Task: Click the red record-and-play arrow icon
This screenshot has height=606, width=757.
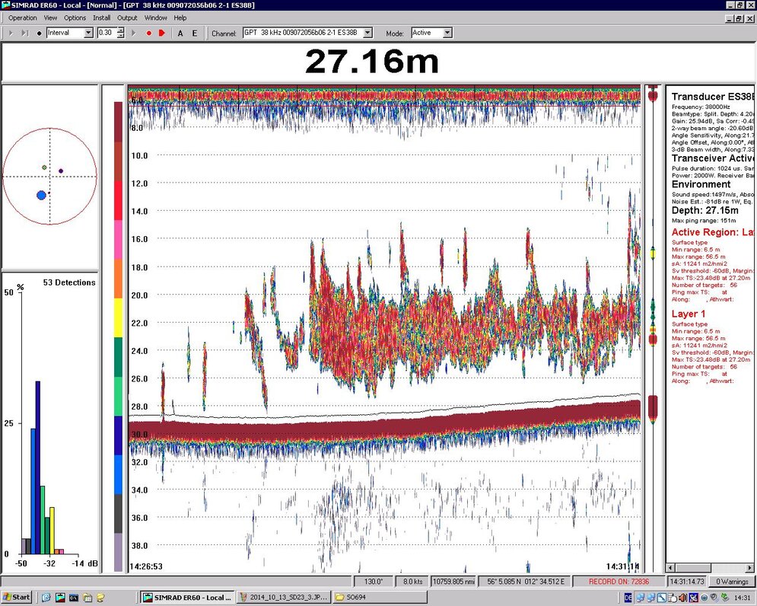Action: click(161, 33)
